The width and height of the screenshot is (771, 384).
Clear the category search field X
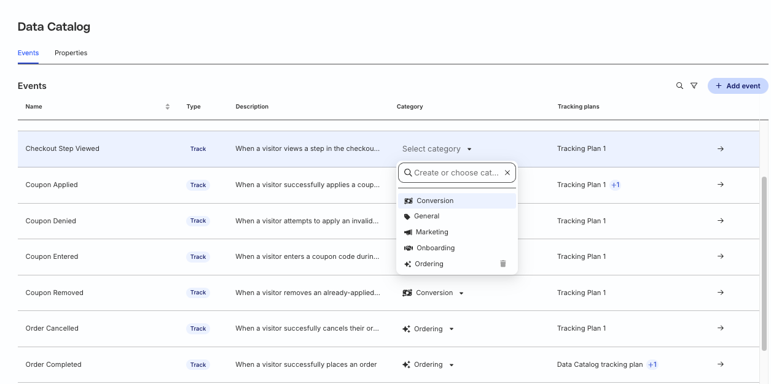pos(507,173)
